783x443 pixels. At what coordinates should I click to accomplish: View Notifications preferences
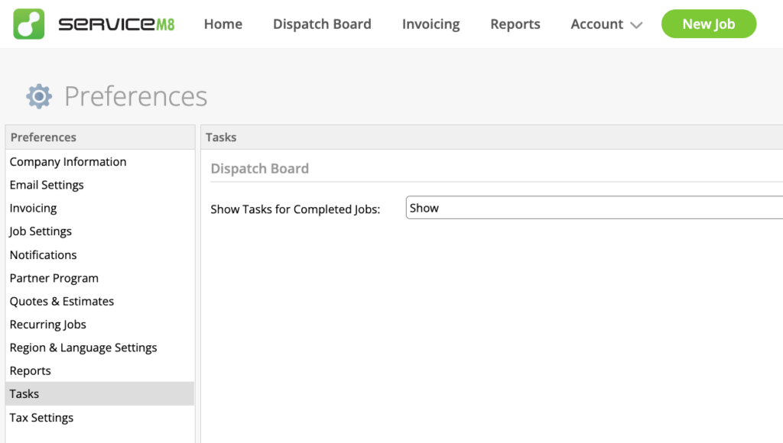(43, 254)
